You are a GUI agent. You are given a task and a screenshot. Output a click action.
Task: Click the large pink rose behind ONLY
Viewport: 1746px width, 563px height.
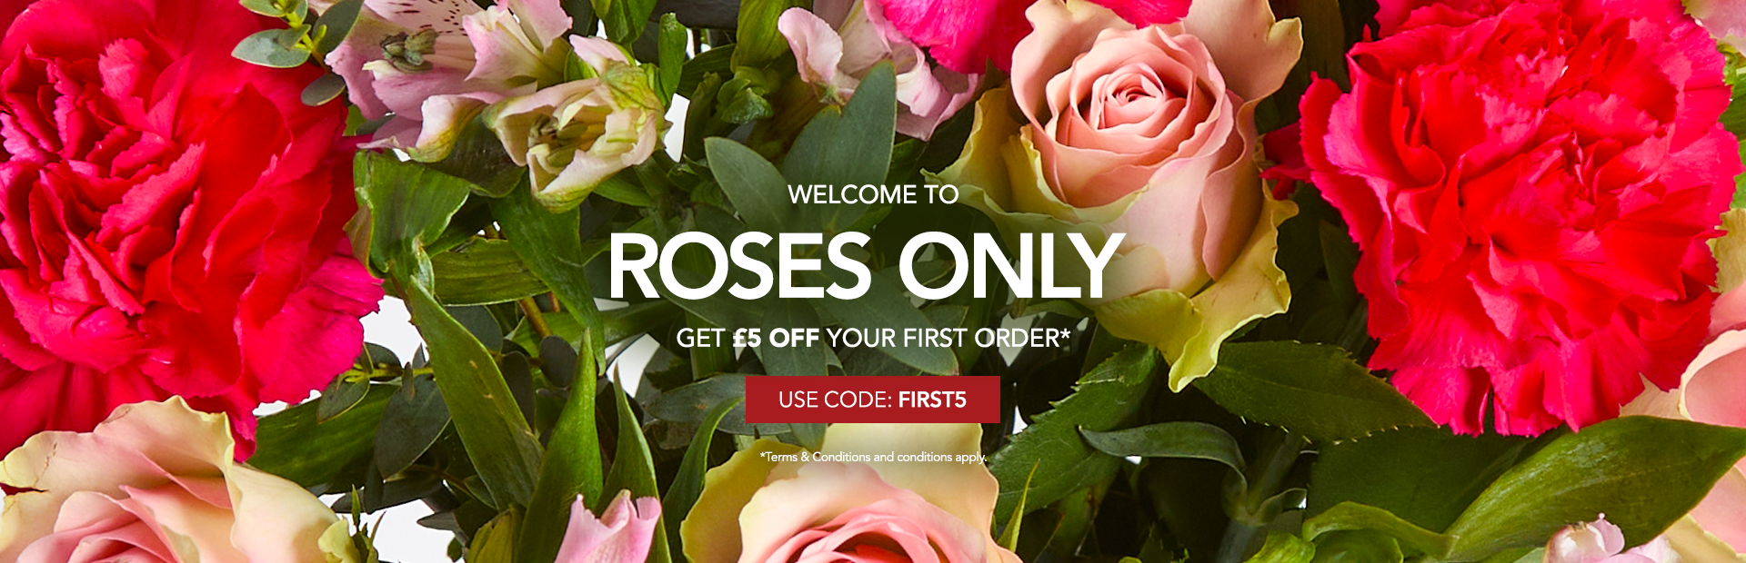[1137, 136]
